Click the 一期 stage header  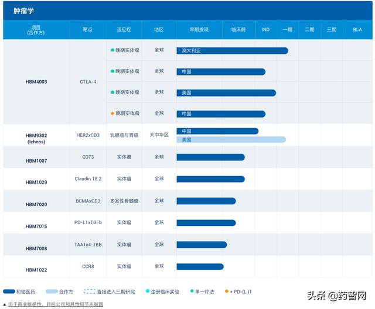coord(288,29)
